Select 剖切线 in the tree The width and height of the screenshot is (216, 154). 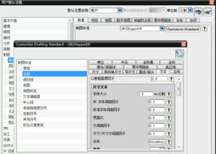click(28, 79)
